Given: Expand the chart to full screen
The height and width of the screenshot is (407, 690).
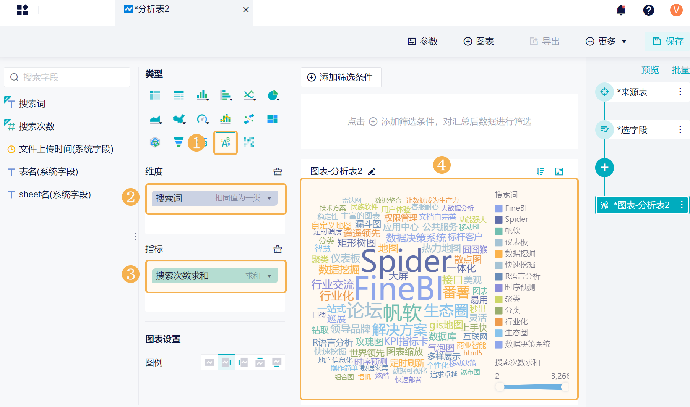Looking at the screenshot, I should [x=559, y=171].
